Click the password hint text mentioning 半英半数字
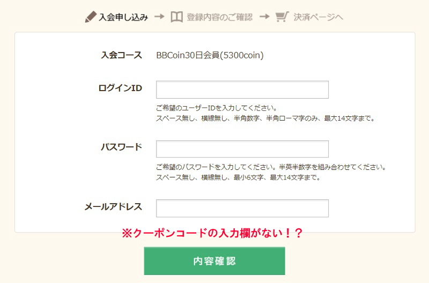The image size is (429, 283). [x=271, y=167]
